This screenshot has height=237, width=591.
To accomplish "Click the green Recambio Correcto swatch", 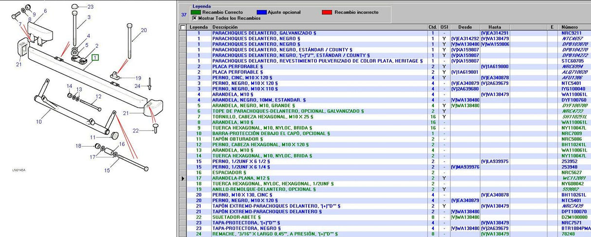I will (196, 12).
